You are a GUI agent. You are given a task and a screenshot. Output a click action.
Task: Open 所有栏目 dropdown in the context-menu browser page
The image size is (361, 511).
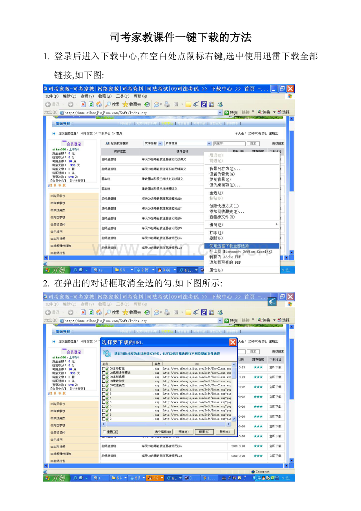point(209,143)
